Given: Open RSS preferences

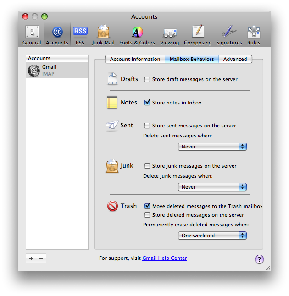Looking at the screenshot, I should (80, 35).
